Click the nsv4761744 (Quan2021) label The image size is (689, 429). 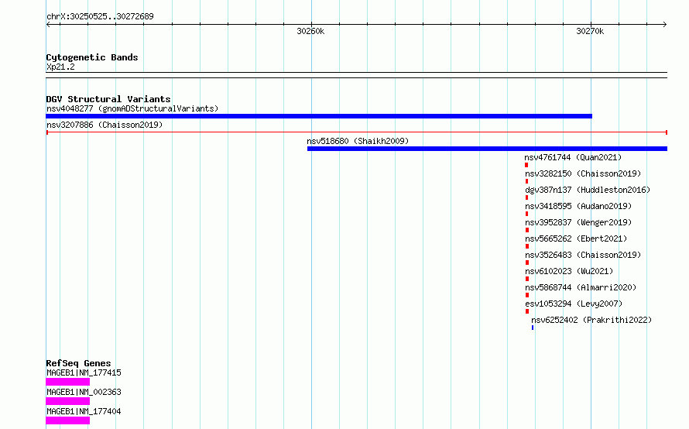[573, 157]
